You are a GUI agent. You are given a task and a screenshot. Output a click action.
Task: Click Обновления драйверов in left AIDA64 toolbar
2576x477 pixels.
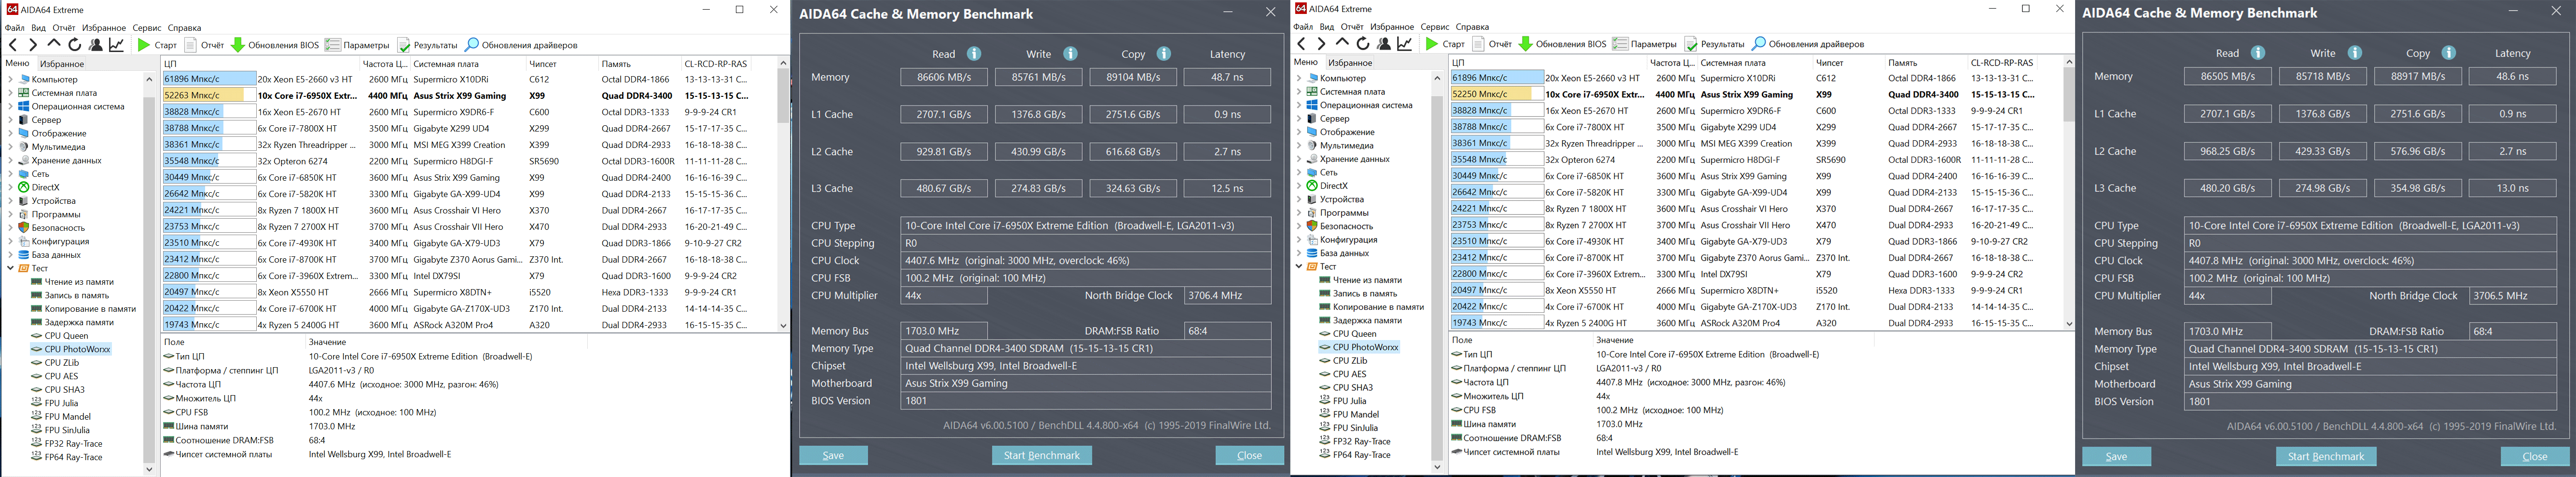tap(521, 45)
